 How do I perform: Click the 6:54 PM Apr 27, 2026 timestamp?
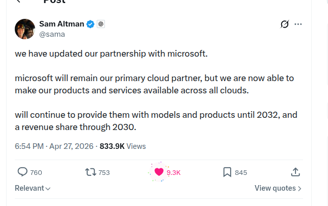point(54,146)
